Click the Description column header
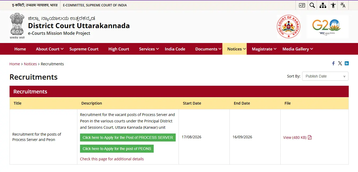Image resolution: width=358 pixels, height=172 pixels. [92, 103]
